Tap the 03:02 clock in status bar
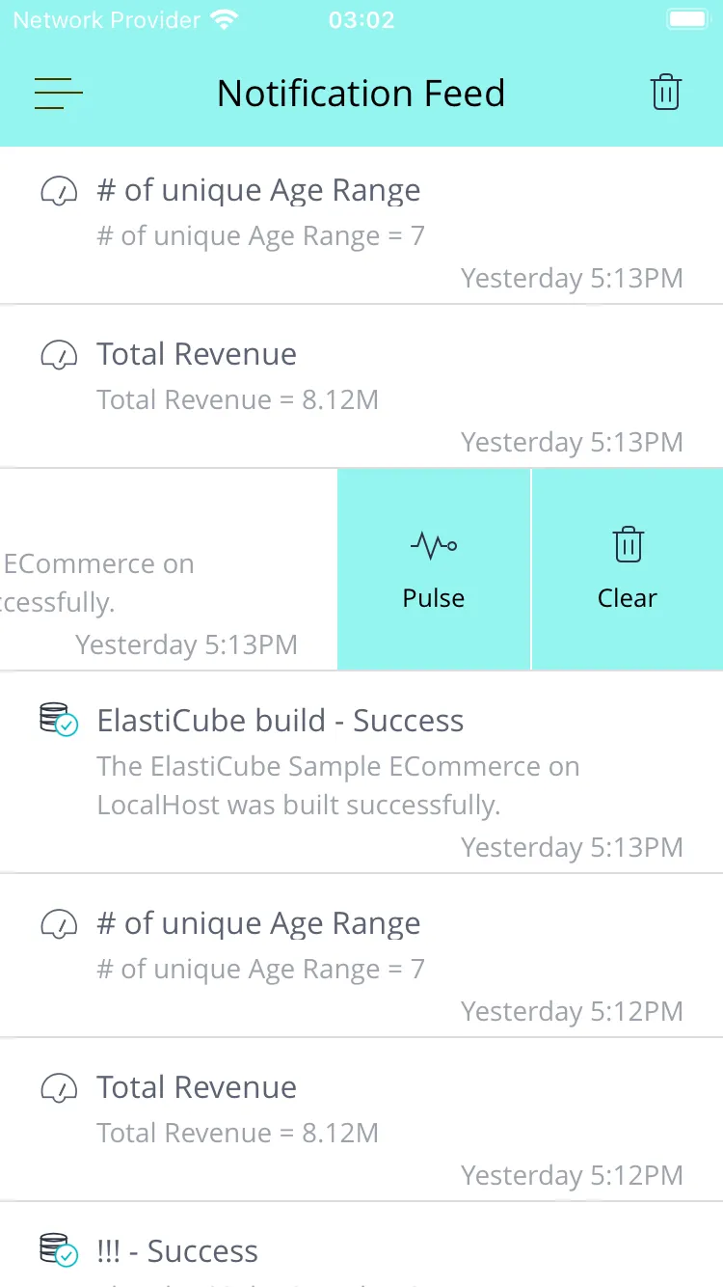The height and width of the screenshot is (1287, 723). point(361,20)
